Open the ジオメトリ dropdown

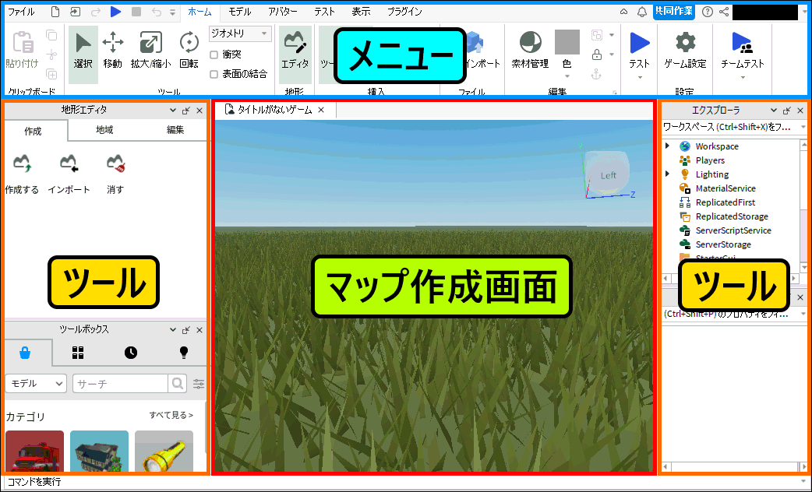tap(240, 33)
